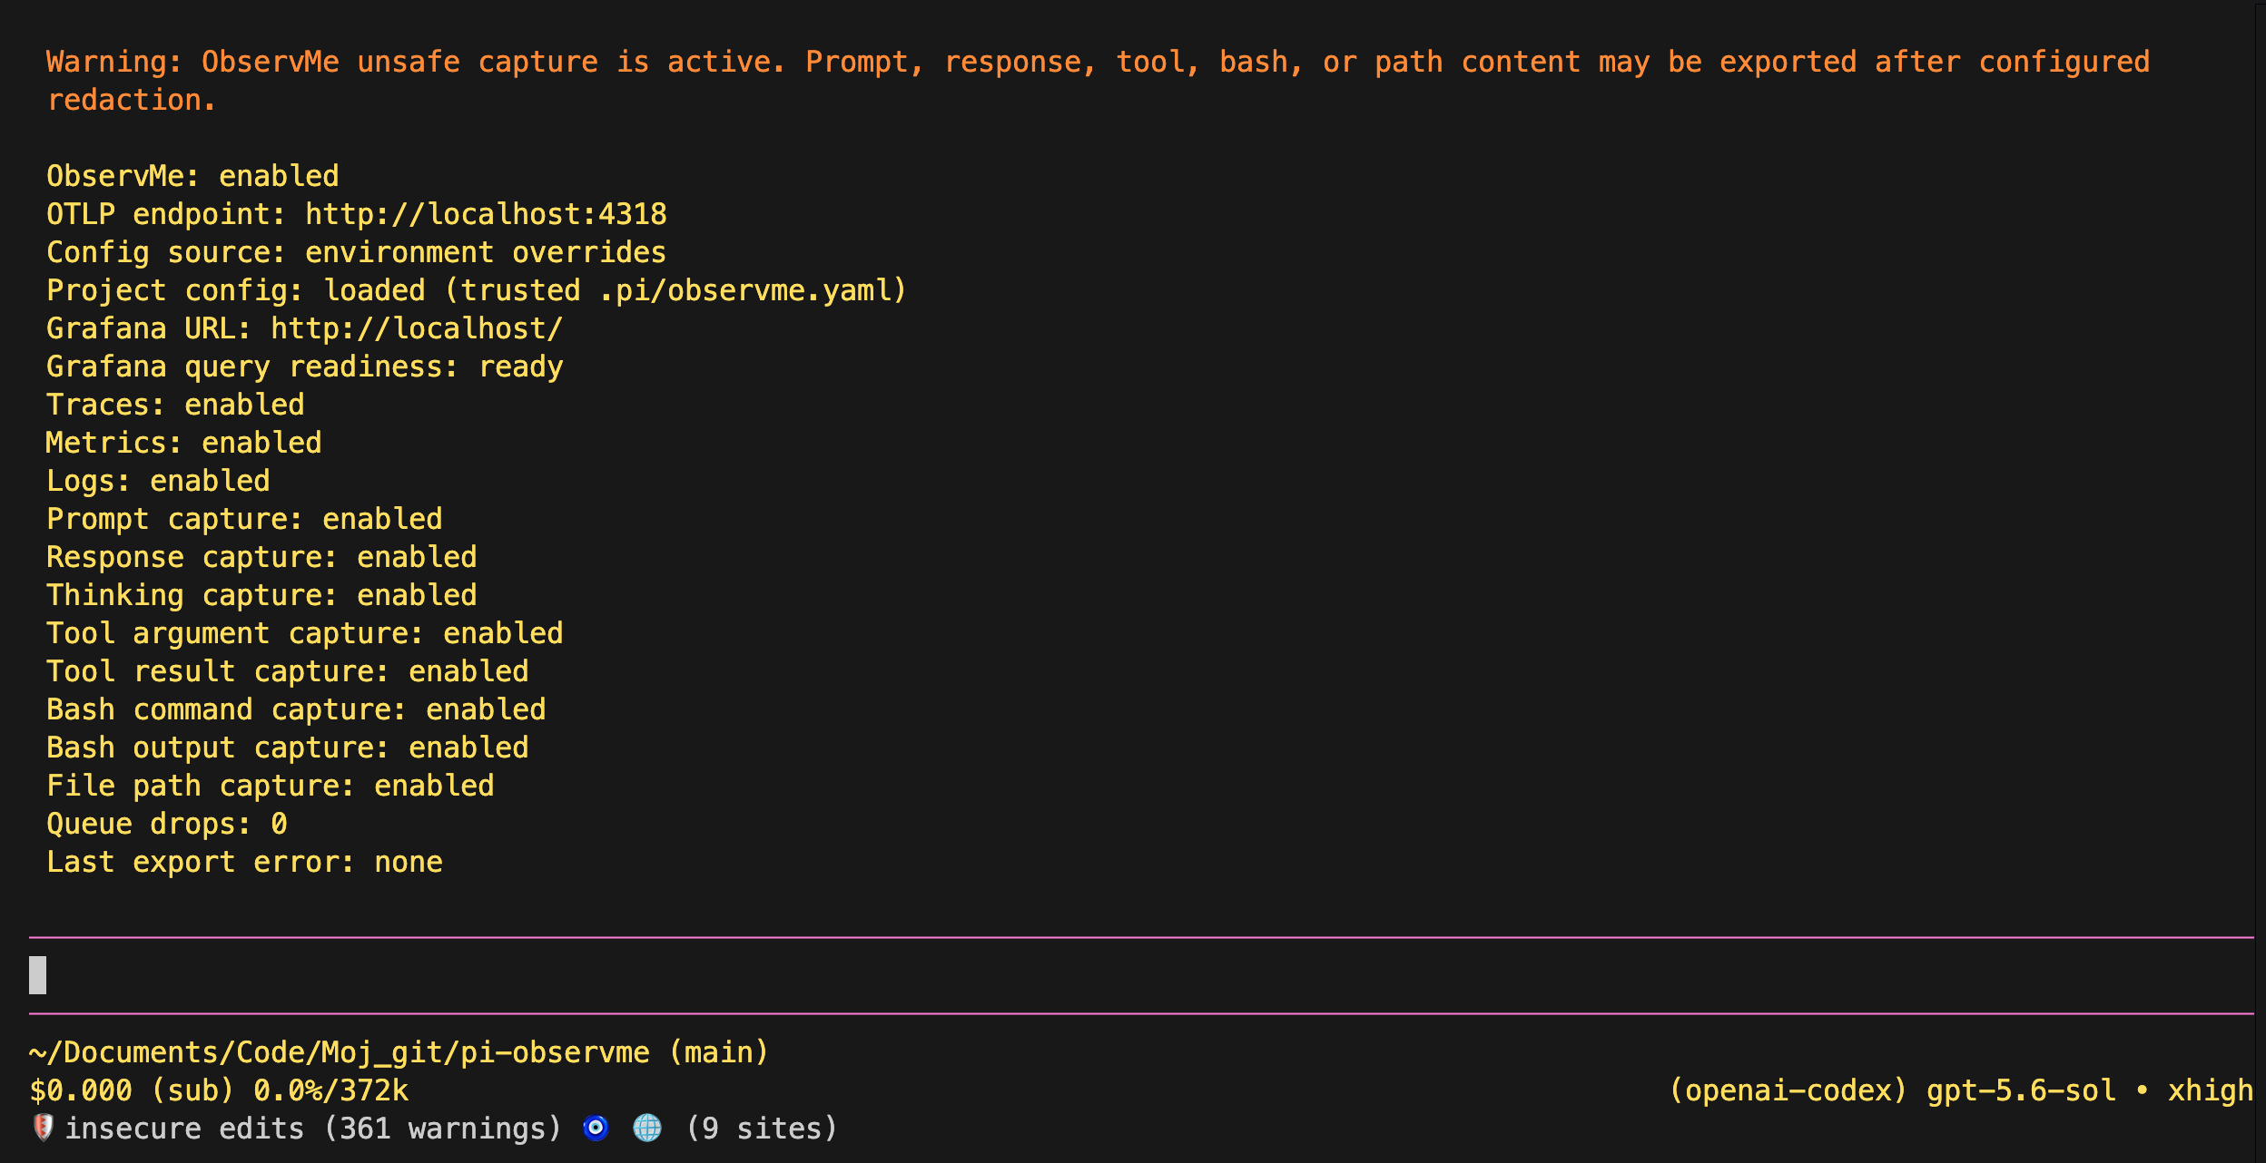Open the Grafana URL http://localhost/
The height and width of the screenshot is (1163, 2266).
tap(417, 328)
